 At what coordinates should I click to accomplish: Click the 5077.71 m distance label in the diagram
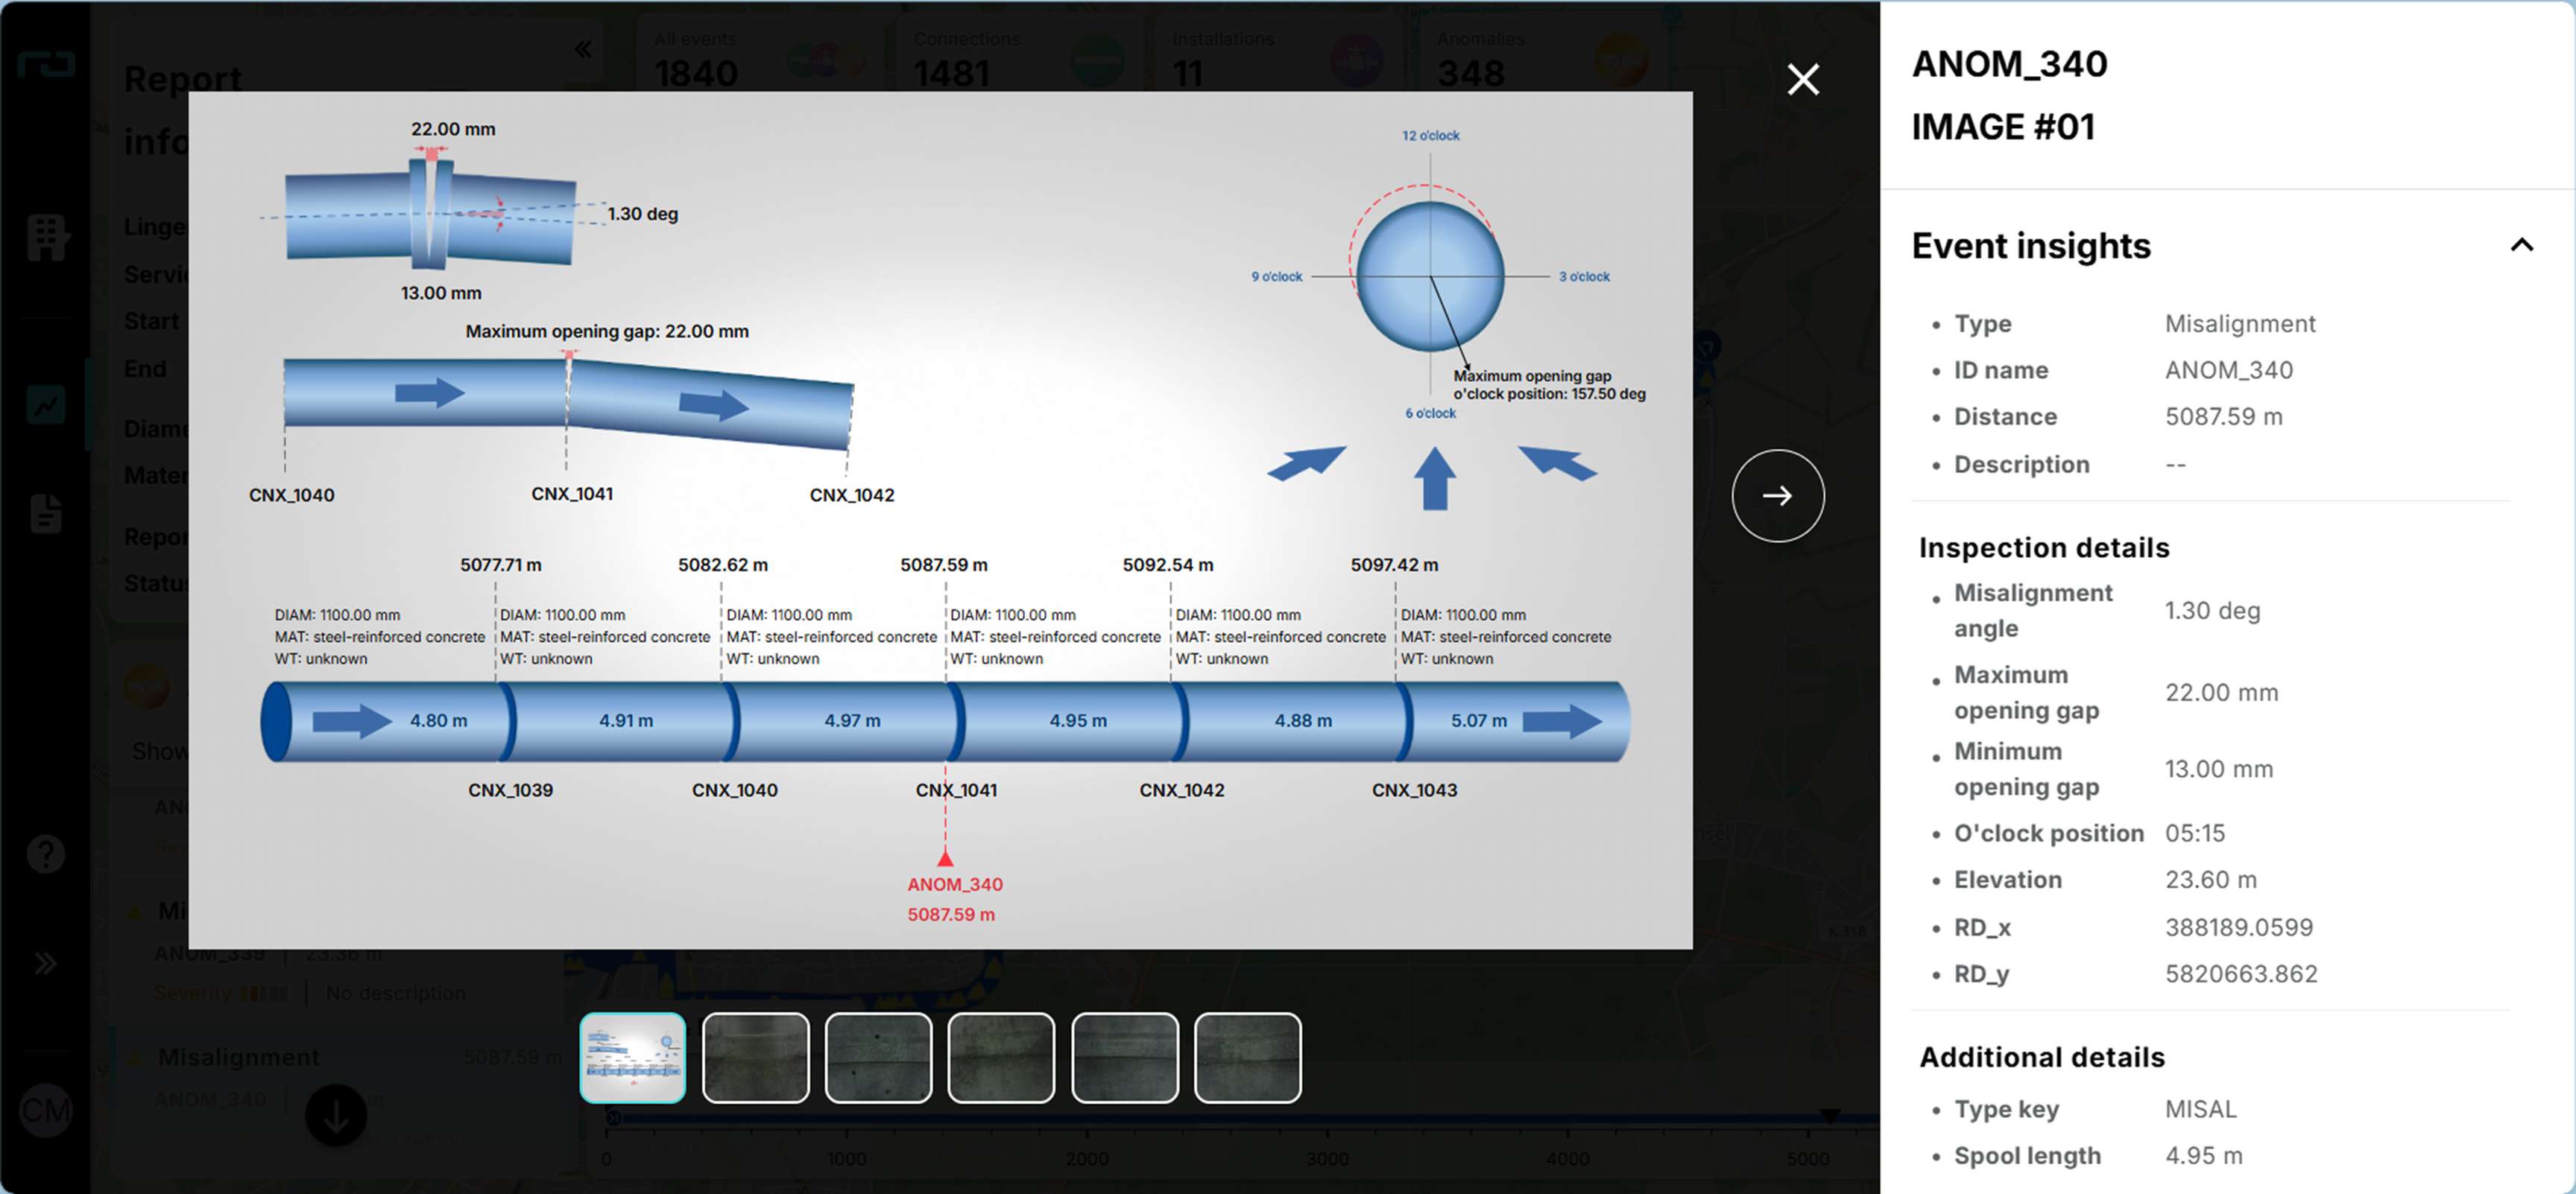(500, 565)
